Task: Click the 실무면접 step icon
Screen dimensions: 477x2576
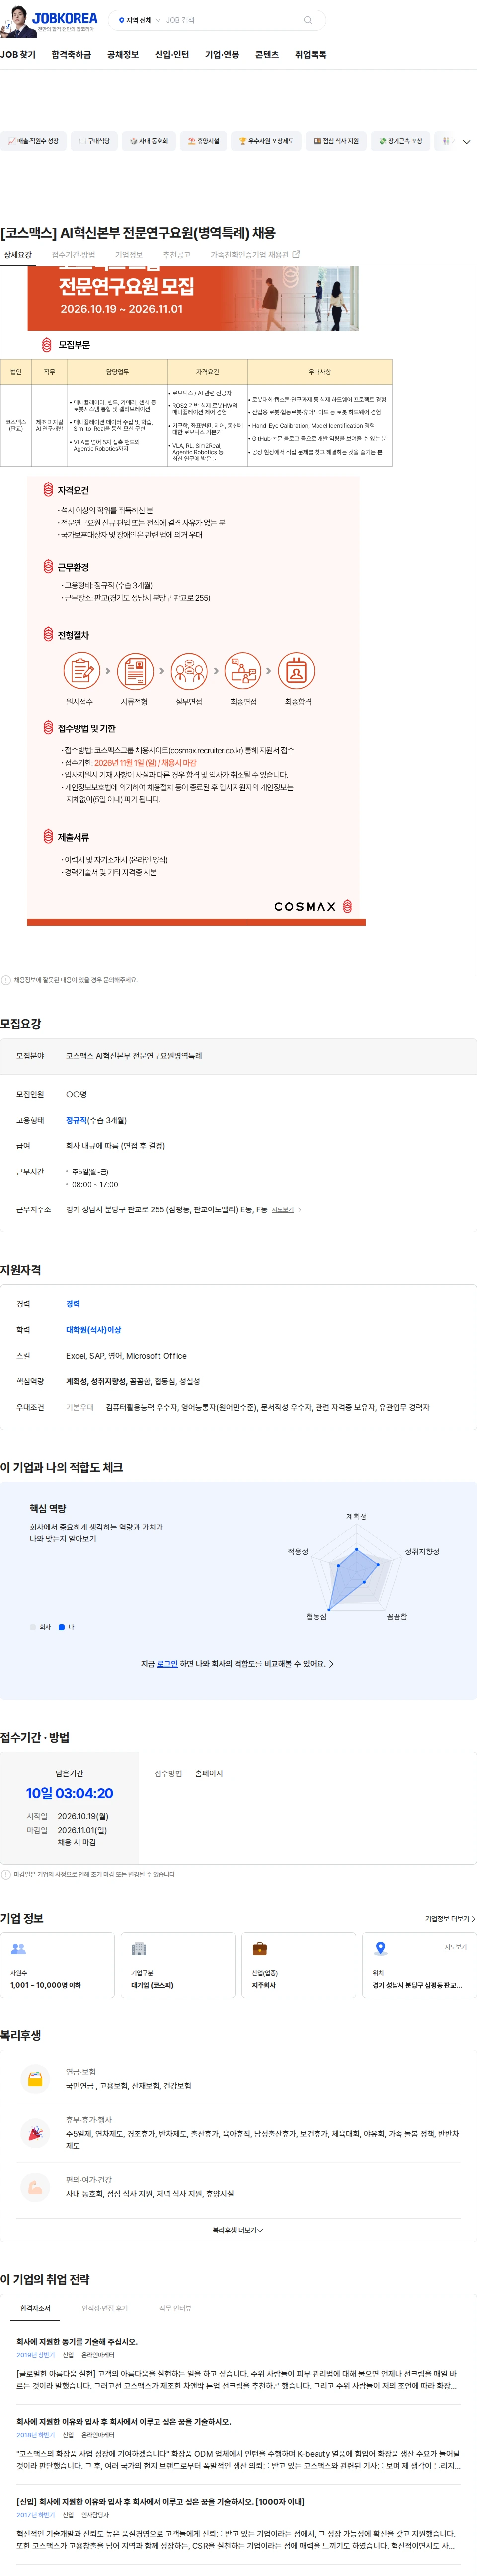Action: (x=189, y=672)
